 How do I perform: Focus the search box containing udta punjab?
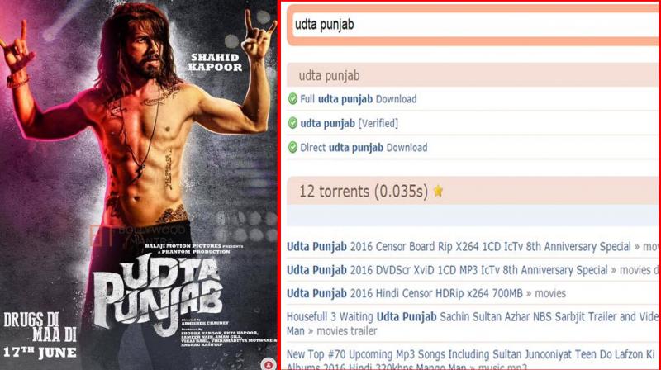pyautogui.click(x=474, y=25)
